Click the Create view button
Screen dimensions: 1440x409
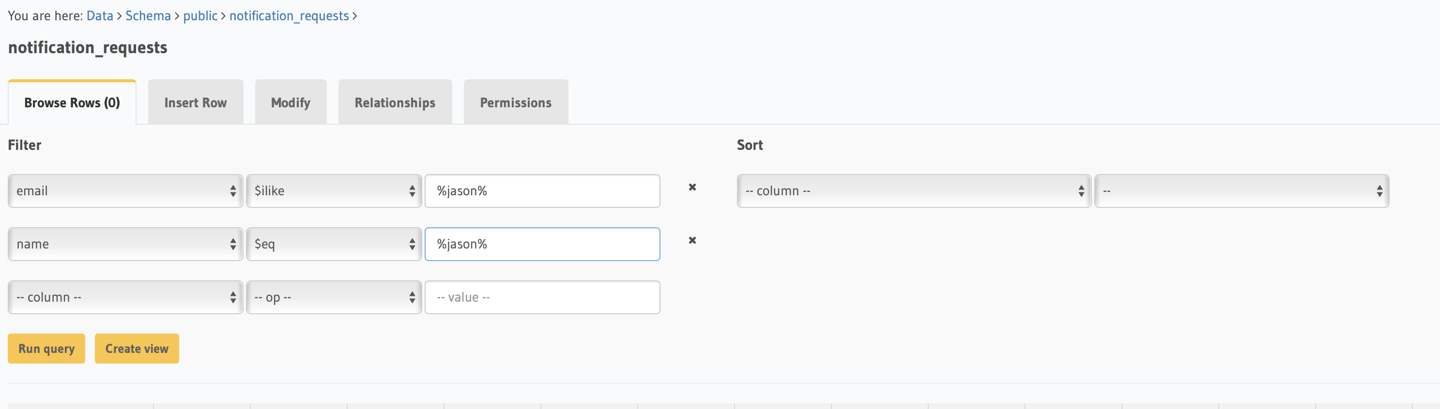137,349
